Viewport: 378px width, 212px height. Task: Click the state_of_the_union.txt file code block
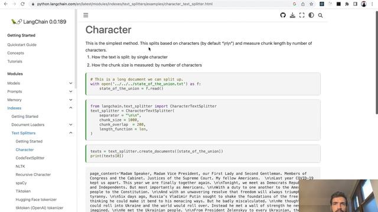pyautogui.click(x=203, y=84)
